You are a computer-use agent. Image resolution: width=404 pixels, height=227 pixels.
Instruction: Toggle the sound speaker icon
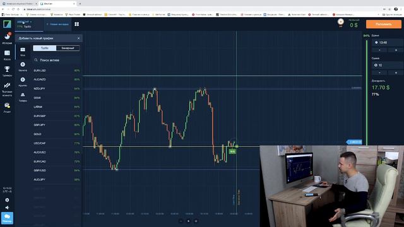[x=7, y=207]
